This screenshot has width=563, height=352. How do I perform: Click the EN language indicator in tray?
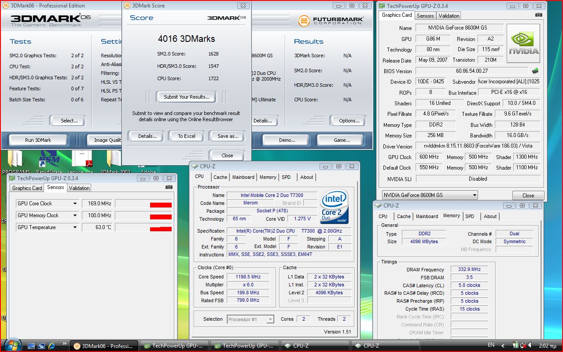(x=491, y=345)
